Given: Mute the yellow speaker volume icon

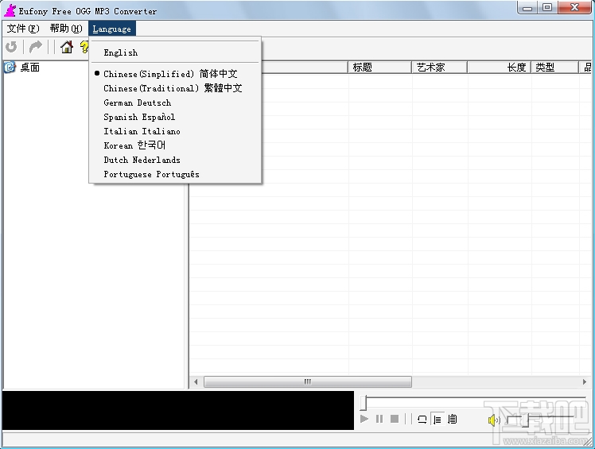Looking at the screenshot, I should 494,420.
